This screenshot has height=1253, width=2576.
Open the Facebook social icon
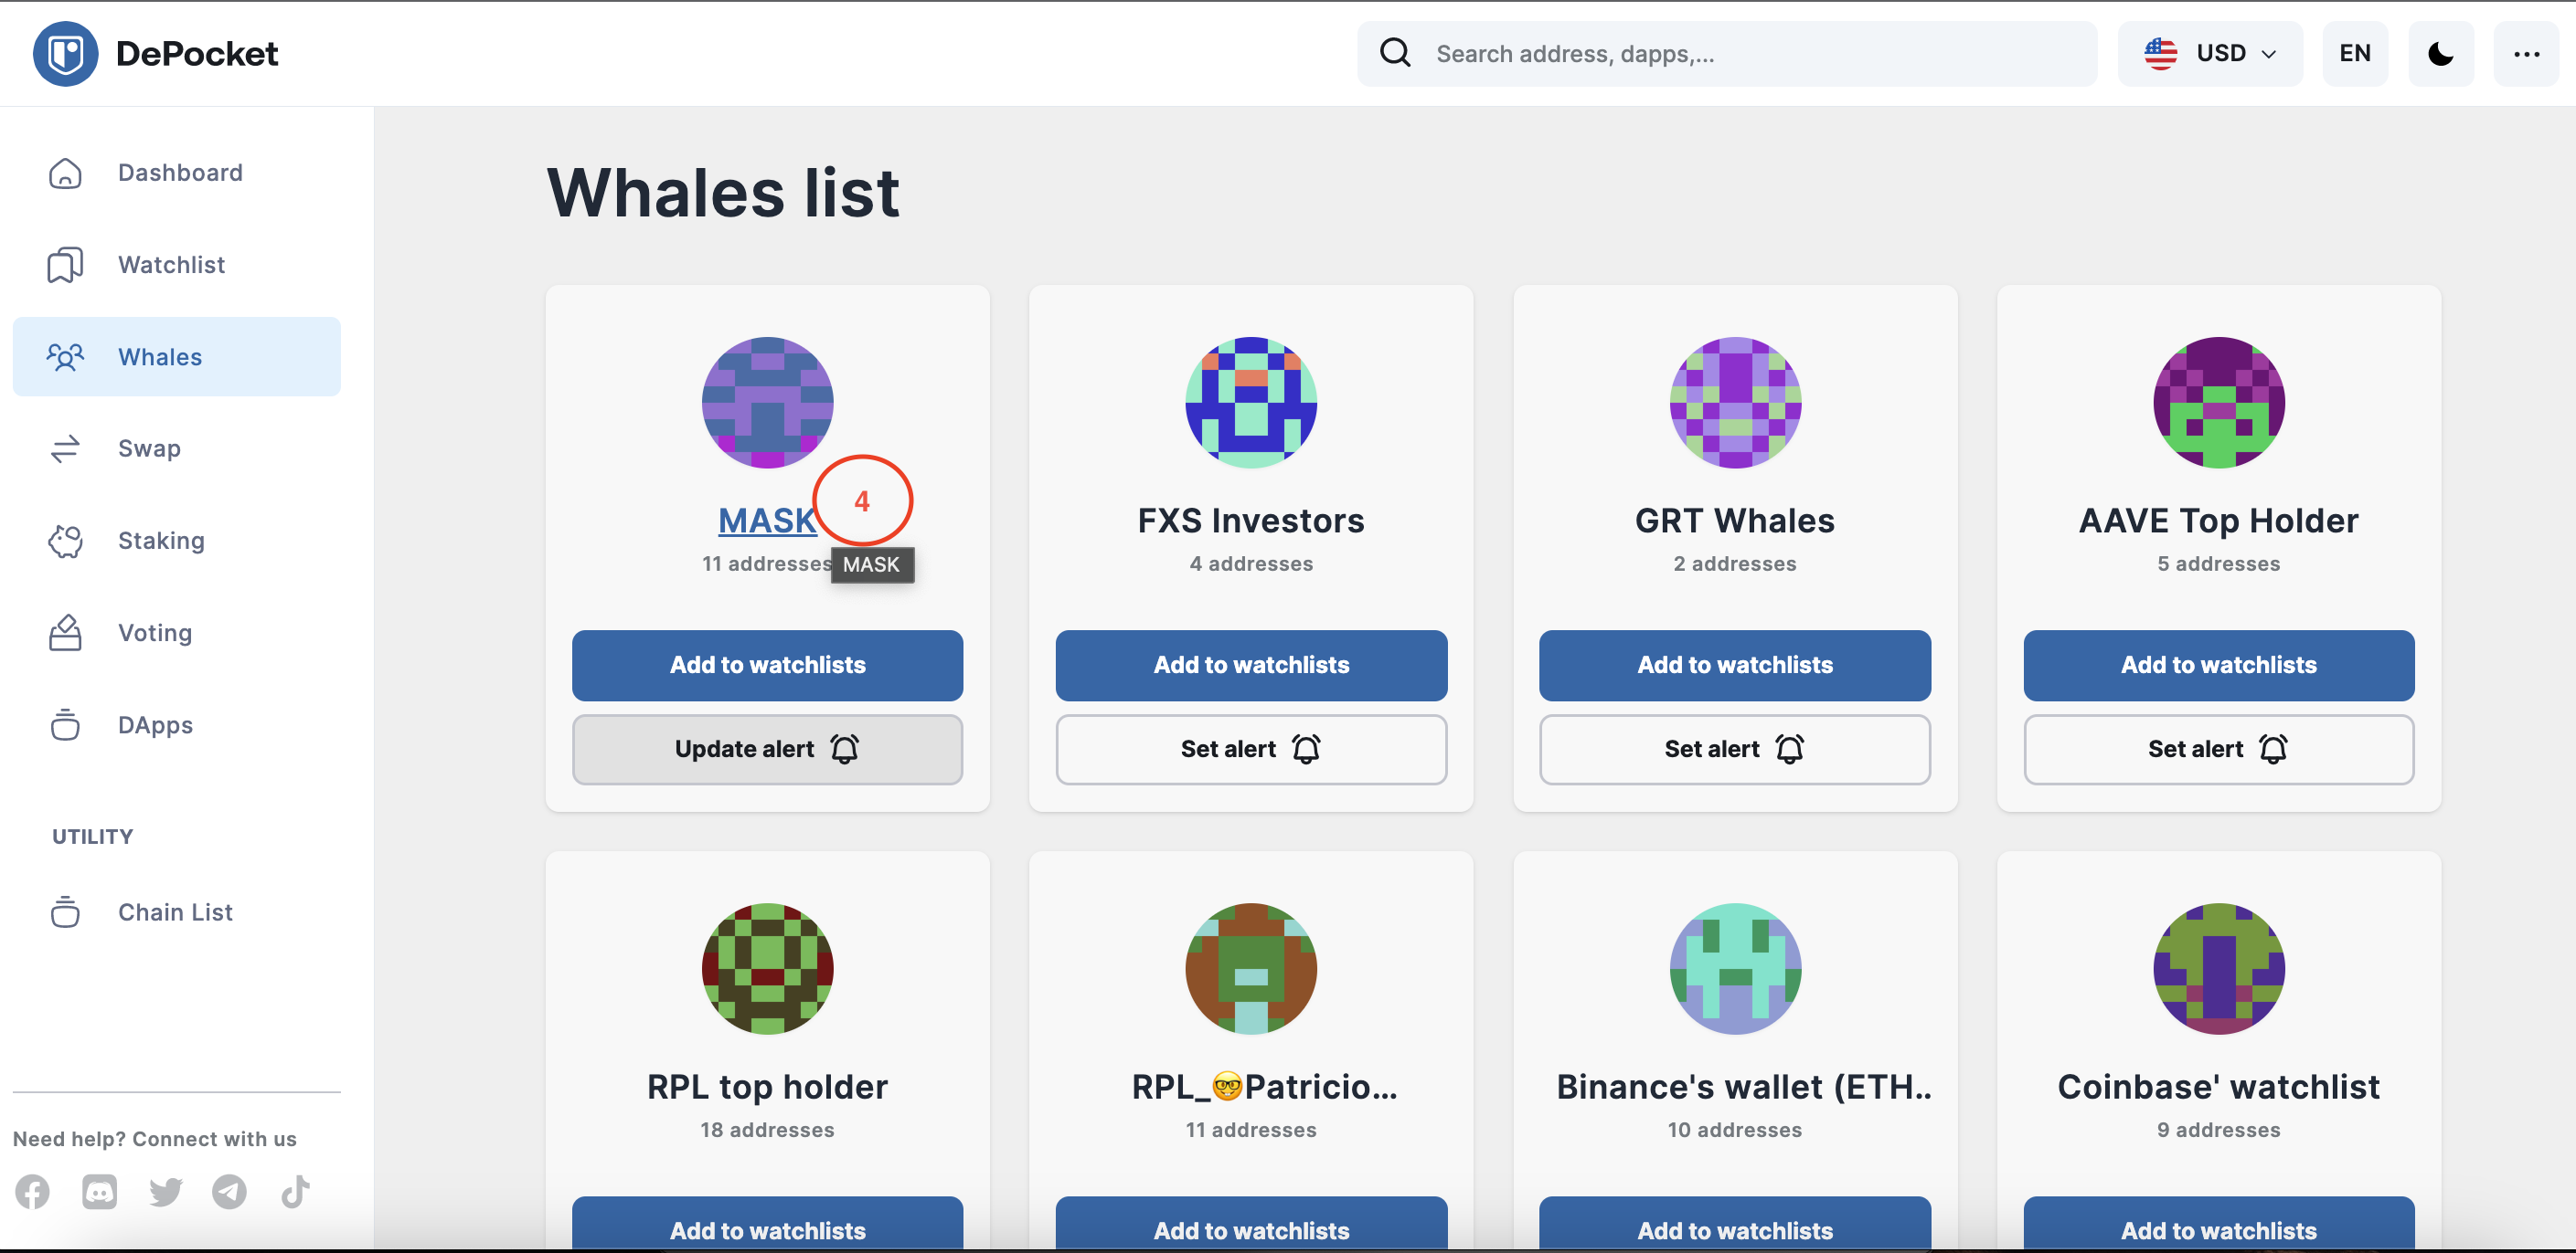[x=33, y=1191]
